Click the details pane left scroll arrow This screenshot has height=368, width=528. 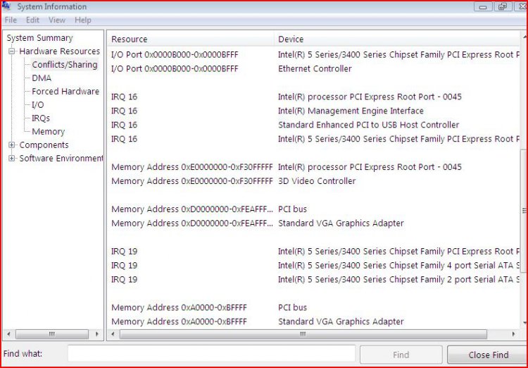tap(113, 334)
